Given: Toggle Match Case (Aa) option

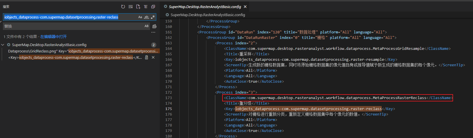Looking at the screenshot, I should (140, 17).
